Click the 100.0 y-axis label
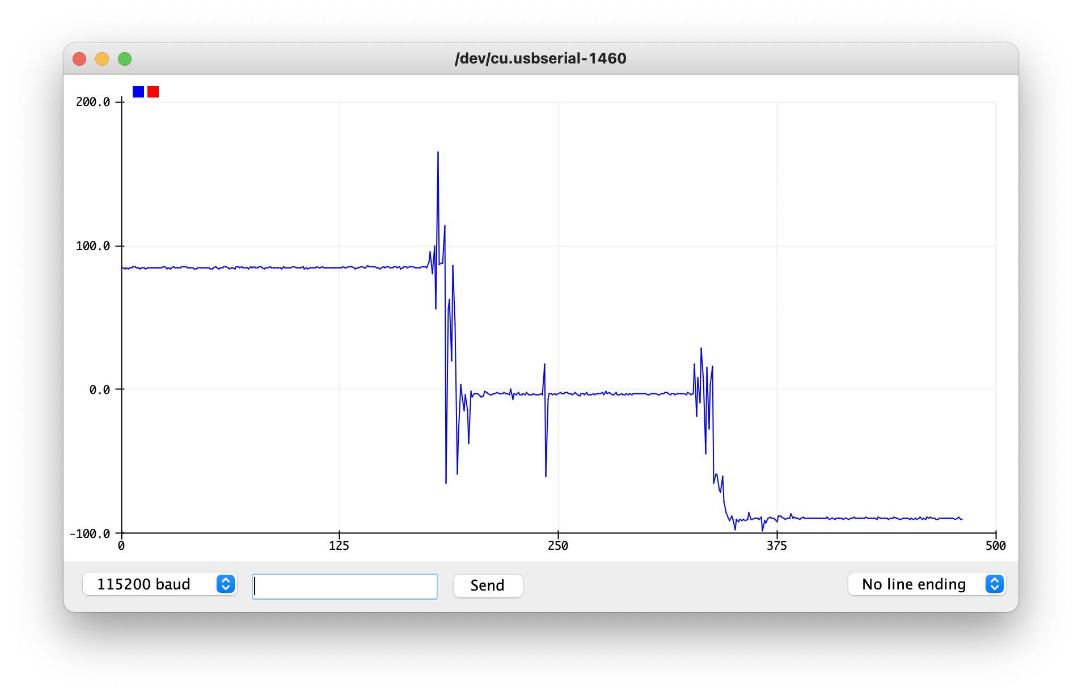1082x696 pixels. (93, 246)
